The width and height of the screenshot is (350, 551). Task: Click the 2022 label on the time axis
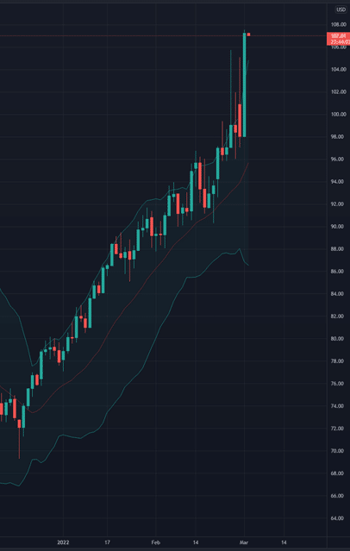pyautogui.click(x=63, y=542)
